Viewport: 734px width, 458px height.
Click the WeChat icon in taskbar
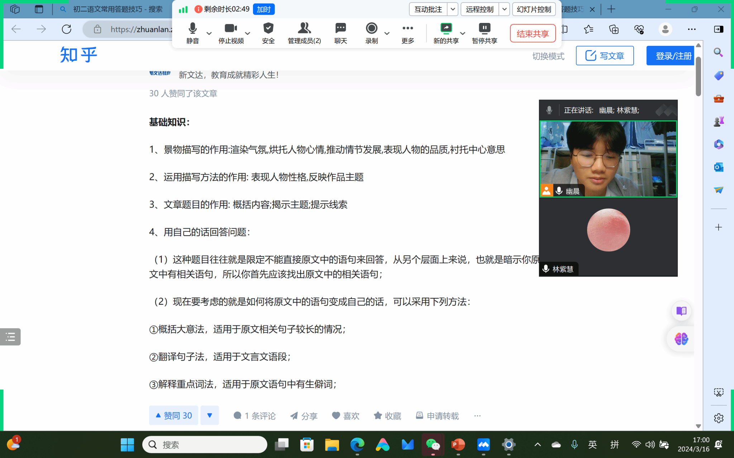(x=433, y=444)
